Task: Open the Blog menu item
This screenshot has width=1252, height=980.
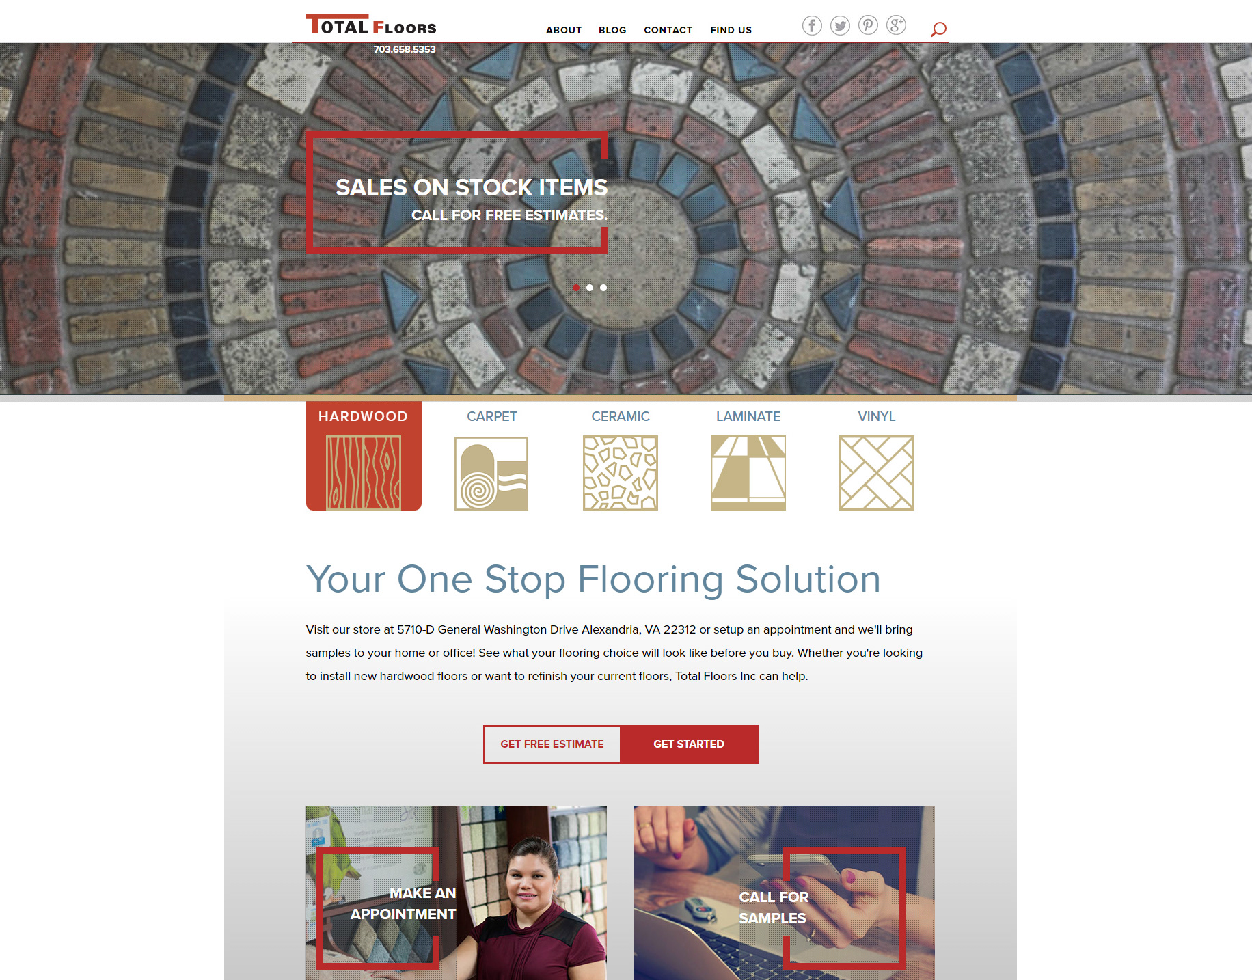Action: click(612, 30)
